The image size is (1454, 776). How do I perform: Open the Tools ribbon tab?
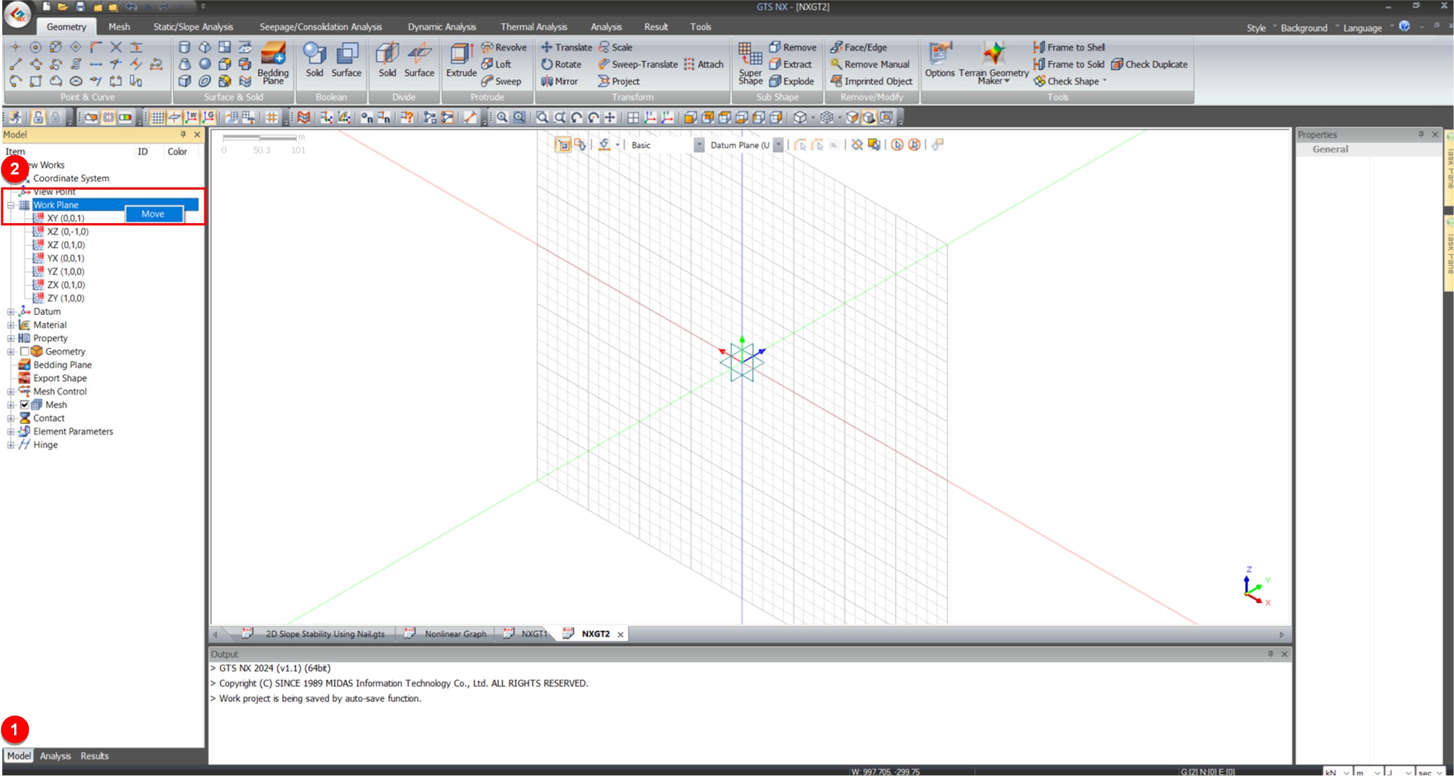[x=700, y=27]
